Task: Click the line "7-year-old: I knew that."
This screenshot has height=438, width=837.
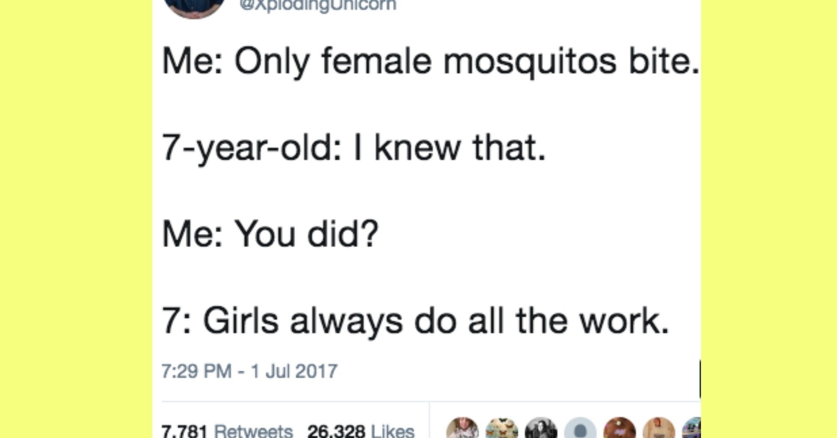Action: (354, 148)
